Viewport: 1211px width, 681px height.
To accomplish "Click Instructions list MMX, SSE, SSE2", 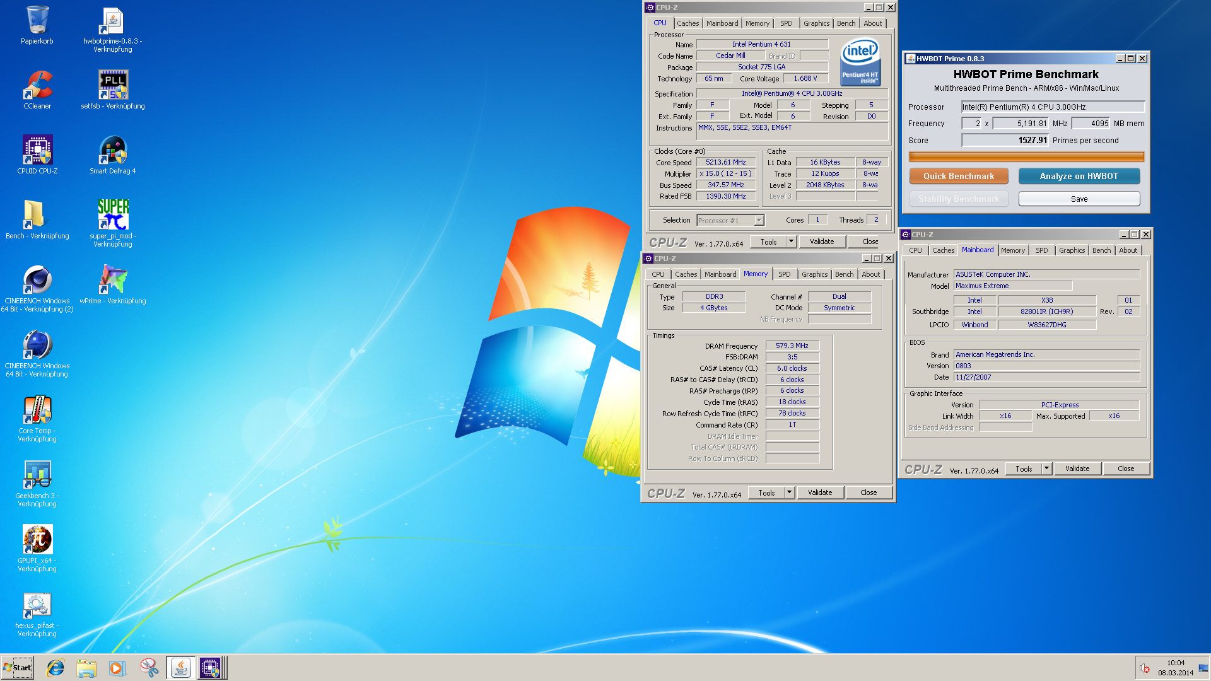I will point(792,131).
